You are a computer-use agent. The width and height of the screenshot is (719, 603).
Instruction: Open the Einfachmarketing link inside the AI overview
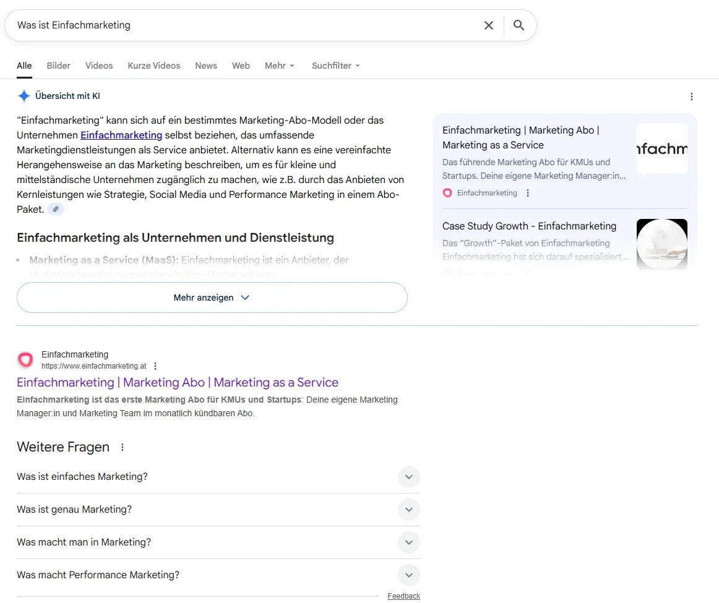[121, 135]
